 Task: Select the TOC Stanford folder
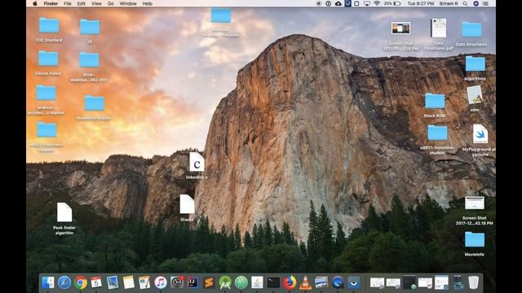49,25
